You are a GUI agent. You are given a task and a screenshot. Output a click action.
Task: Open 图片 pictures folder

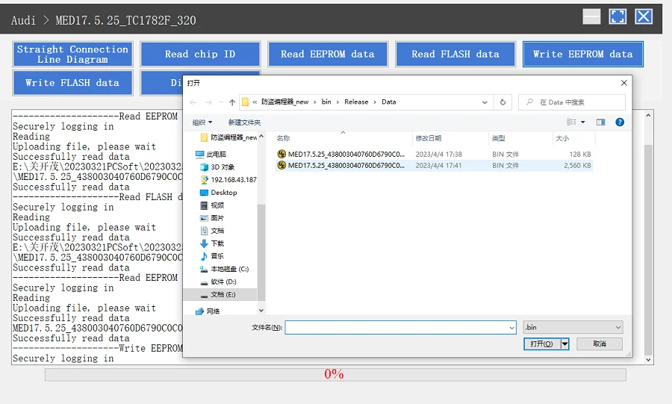point(212,218)
